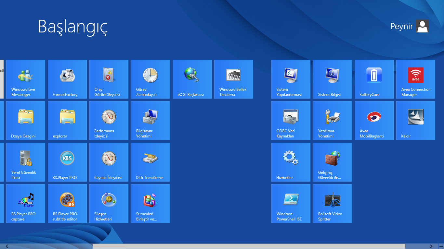
Task: Open the Dosya Gezgini tile
Action: pyautogui.click(x=26, y=121)
